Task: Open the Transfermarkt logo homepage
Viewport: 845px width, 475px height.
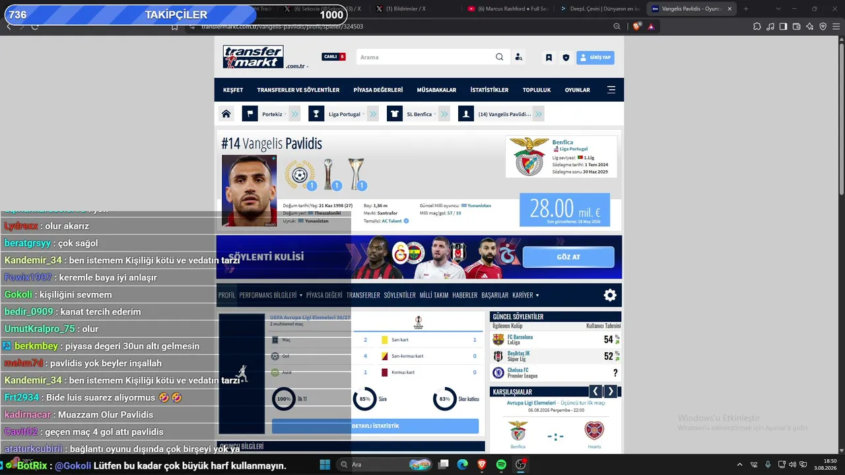Action: [x=253, y=57]
